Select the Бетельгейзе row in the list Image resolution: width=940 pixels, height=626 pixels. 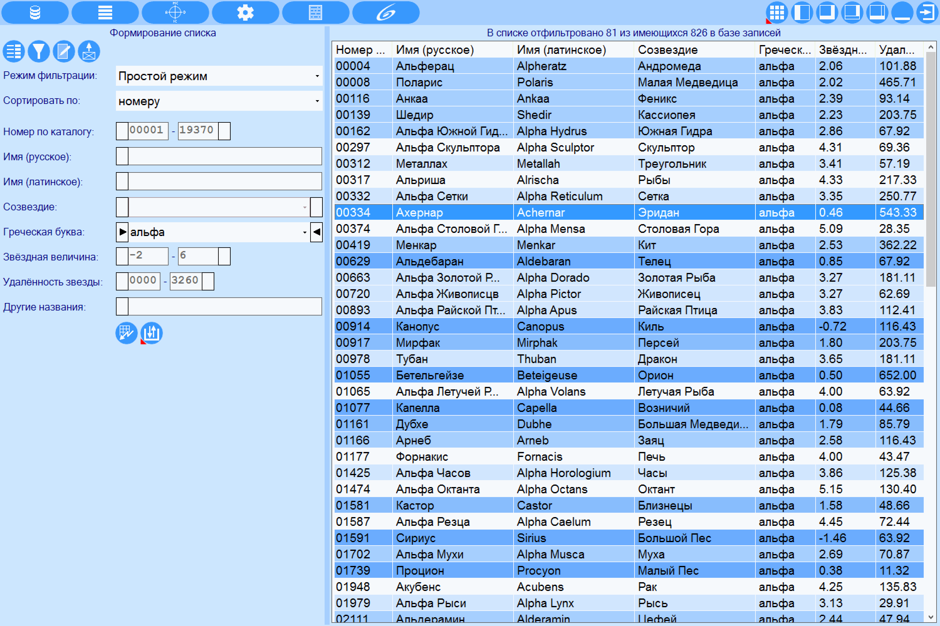(629, 375)
